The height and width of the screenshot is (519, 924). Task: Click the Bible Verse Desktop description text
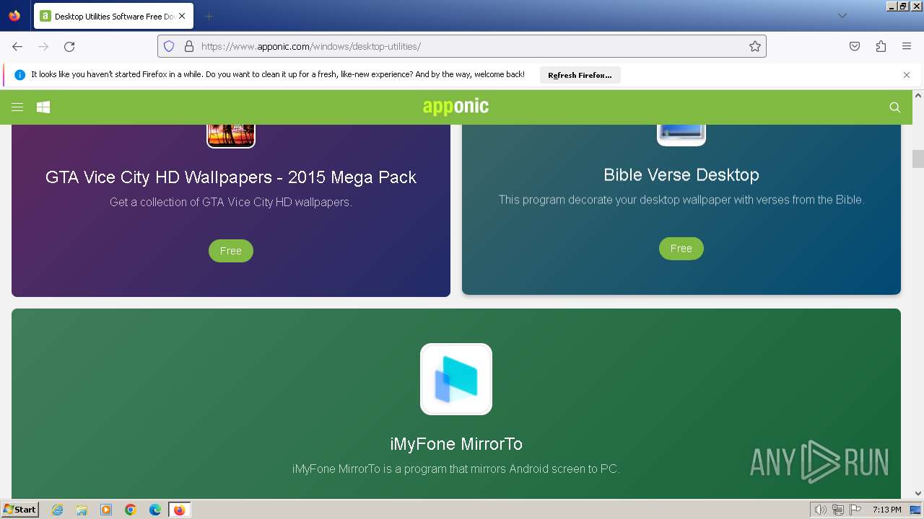click(681, 200)
